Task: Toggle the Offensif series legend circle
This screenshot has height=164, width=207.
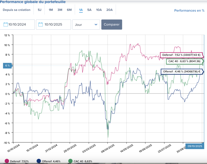Action: coord(38,161)
